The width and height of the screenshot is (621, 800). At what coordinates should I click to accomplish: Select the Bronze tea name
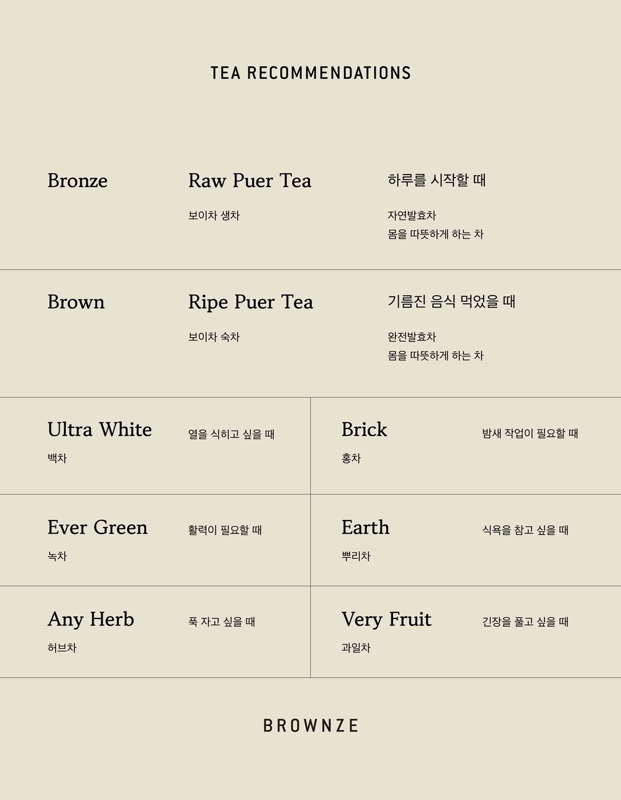pyautogui.click(x=78, y=181)
